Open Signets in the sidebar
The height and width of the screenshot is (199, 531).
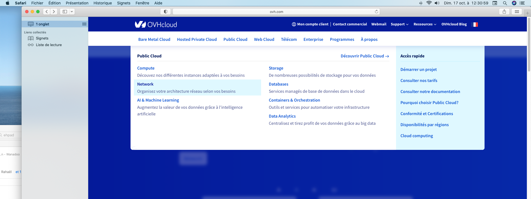pos(42,38)
